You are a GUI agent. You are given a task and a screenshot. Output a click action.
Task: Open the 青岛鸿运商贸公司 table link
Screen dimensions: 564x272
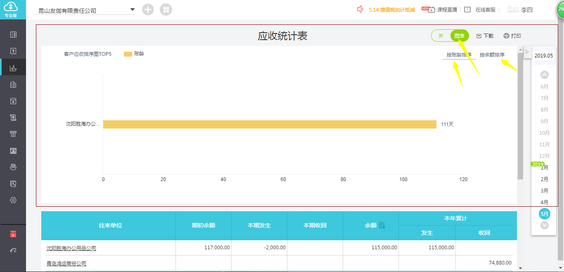(66, 263)
